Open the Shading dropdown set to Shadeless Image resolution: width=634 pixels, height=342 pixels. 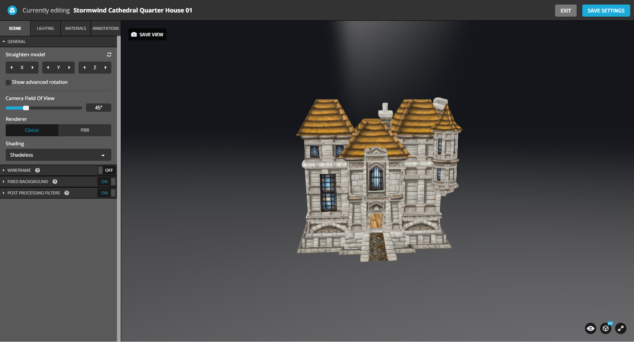coord(58,155)
